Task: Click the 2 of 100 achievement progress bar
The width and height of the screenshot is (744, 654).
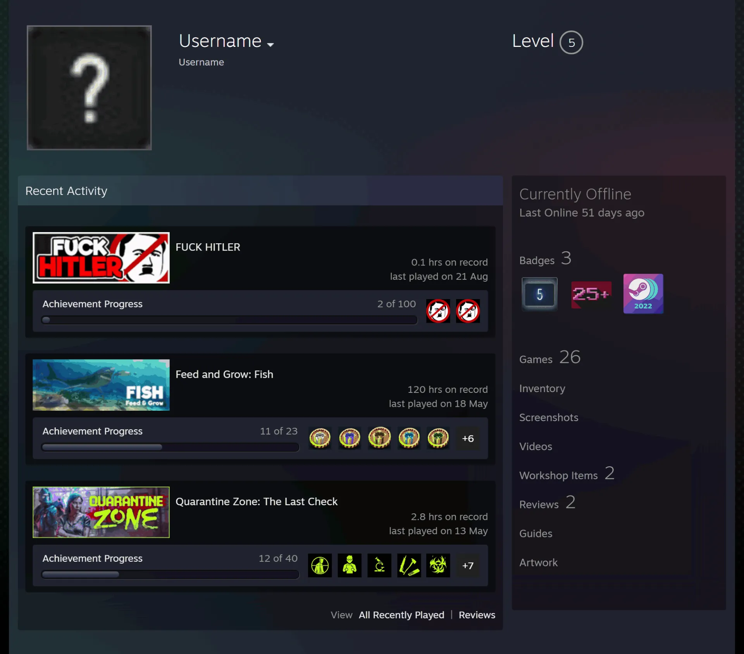Action: click(x=229, y=320)
